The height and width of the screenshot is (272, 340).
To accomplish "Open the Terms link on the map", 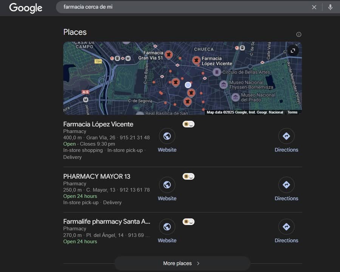I will point(292,112).
